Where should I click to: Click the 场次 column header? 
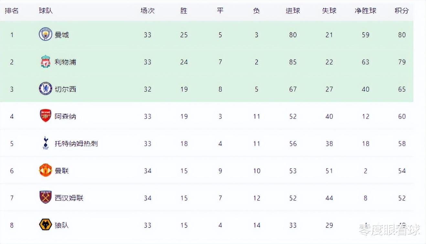click(x=148, y=11)
